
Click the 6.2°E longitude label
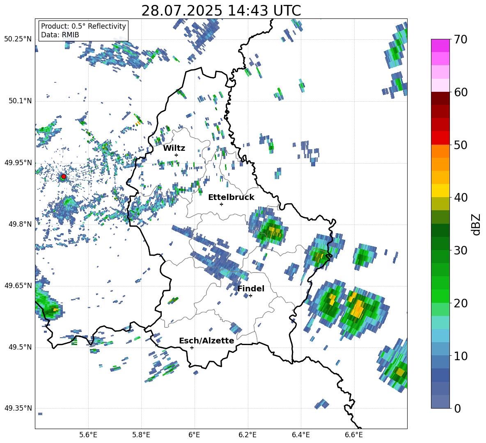[x=248, y=435]
